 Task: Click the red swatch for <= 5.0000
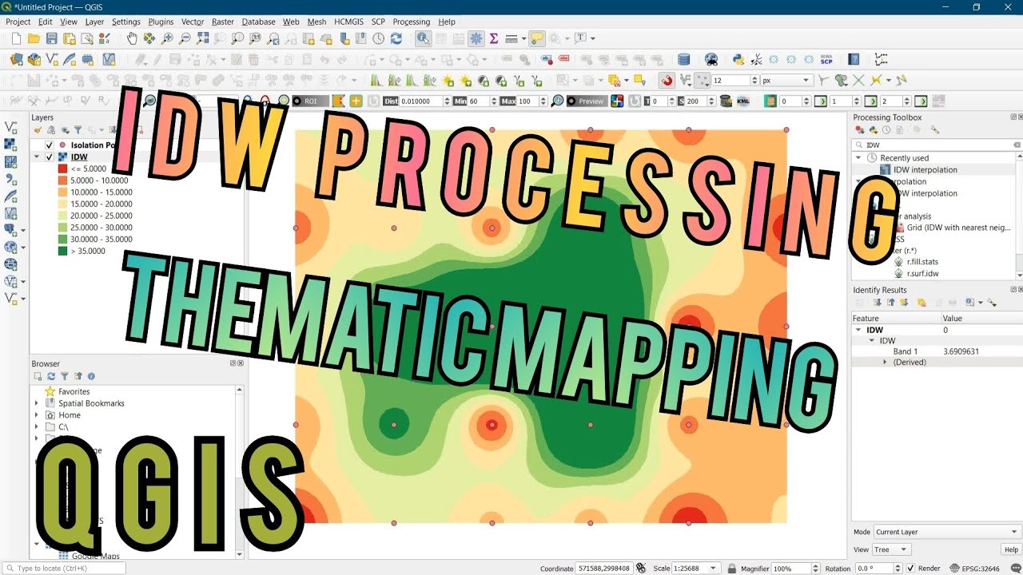[63, 169]
